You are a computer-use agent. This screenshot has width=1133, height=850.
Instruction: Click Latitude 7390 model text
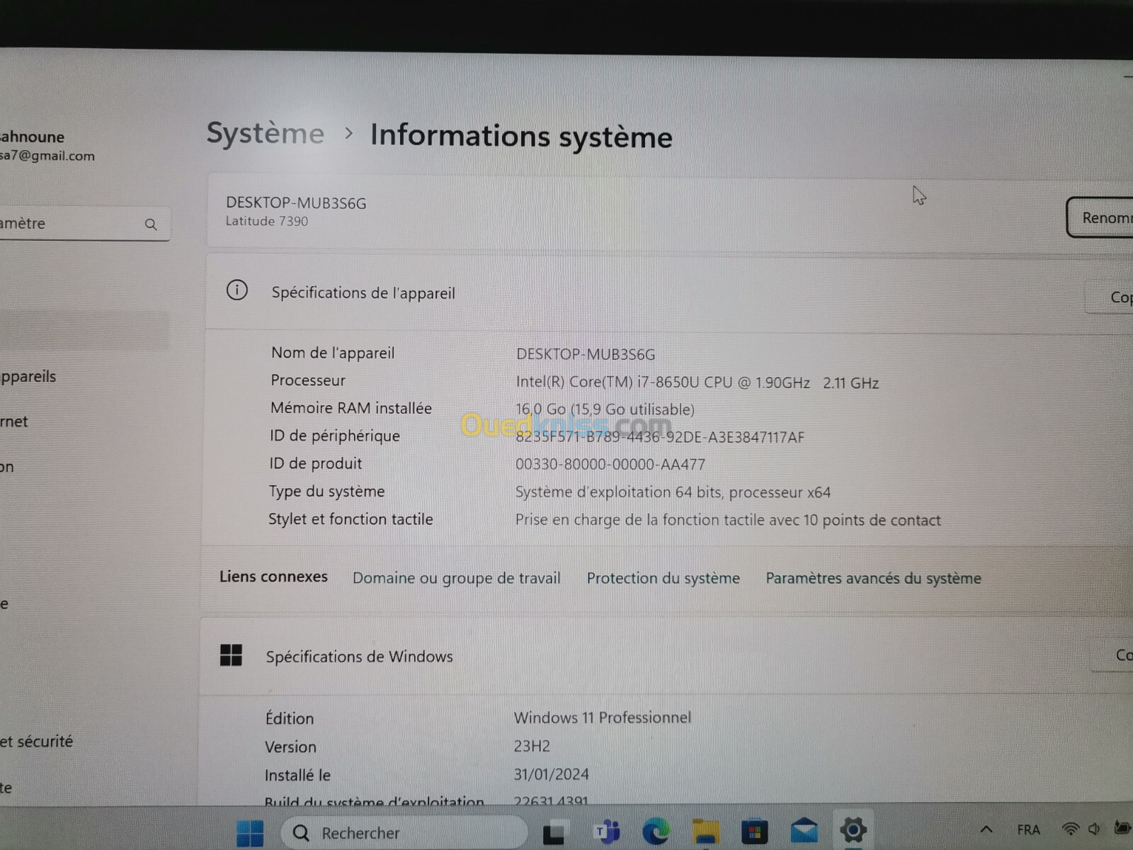[x=266, y=221]
